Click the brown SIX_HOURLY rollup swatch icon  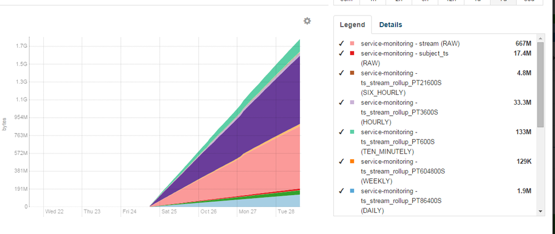[x=352, y=73]
